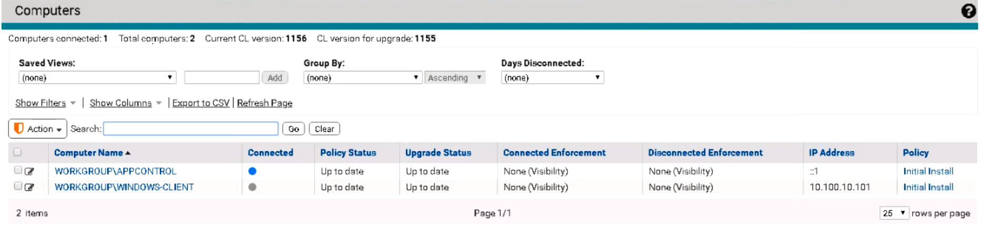Click the orange shield Action icon
Image resolution: width=981 pixels, height=226 pixels.
[19, 128]
